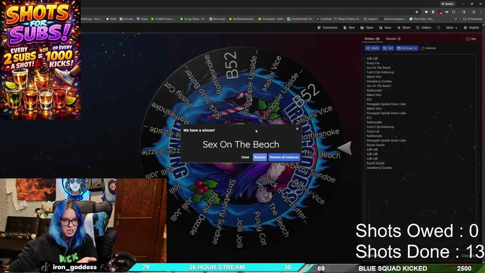Open the Eklipse bookmark
This screenshot has height=273, width=485.
point(142,19)
